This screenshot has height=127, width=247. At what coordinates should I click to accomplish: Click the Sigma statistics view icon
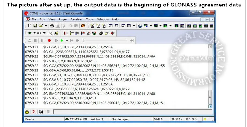(123, 26)
